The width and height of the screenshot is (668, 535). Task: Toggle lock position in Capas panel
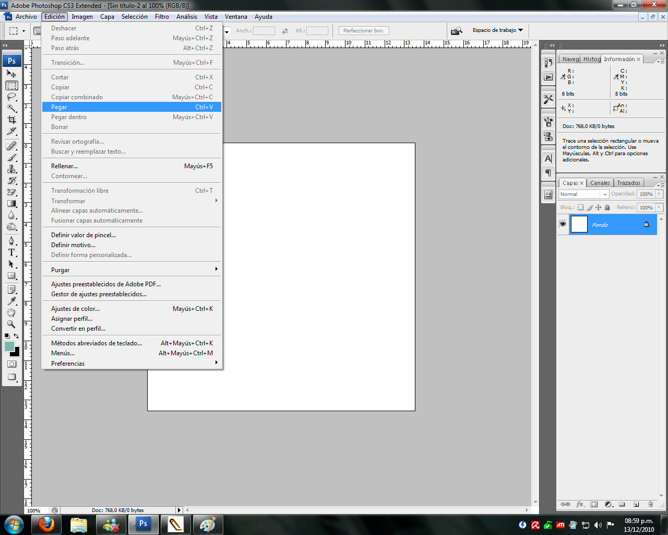pyautogui.click(x=599, y=207)
